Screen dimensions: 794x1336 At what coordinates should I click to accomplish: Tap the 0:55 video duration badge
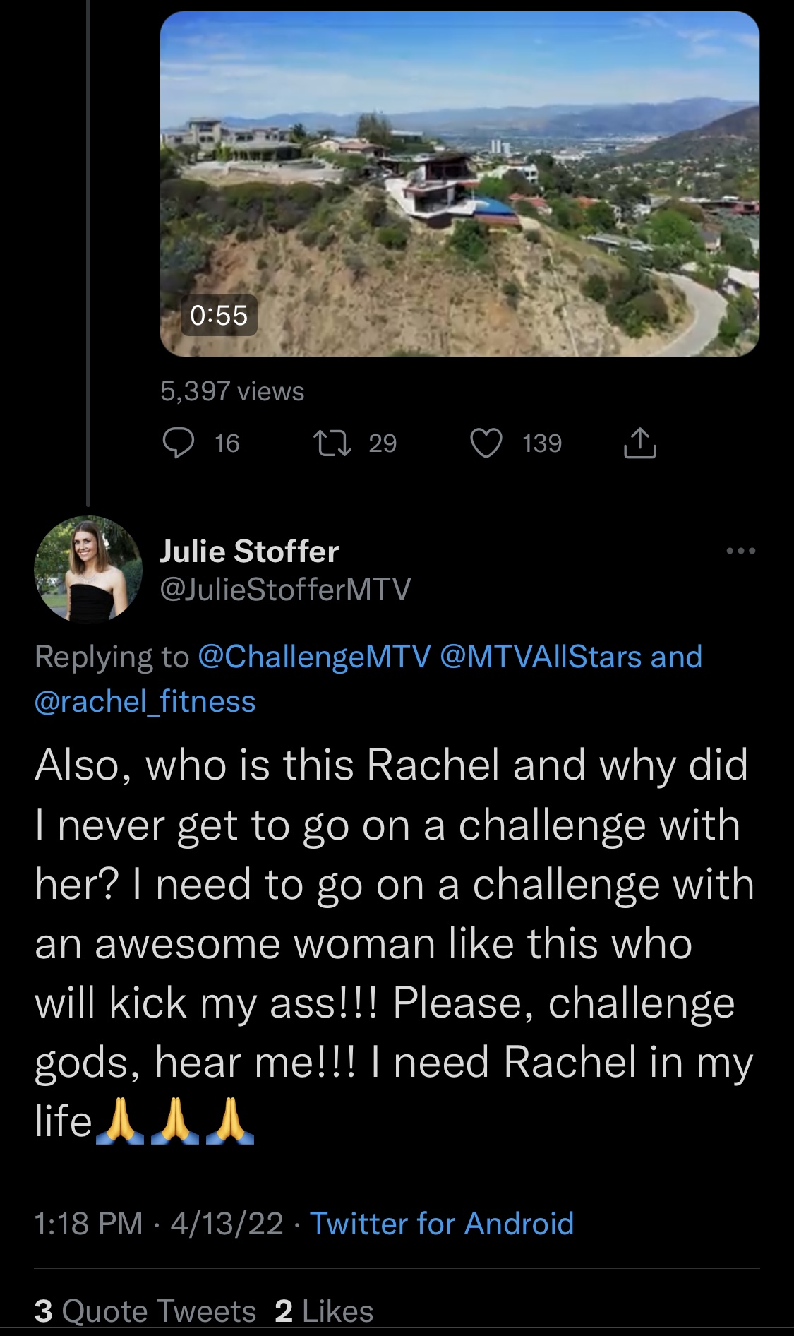(219, 315)
